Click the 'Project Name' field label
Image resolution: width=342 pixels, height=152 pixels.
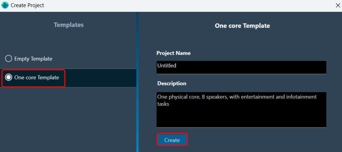pyautogui.click(x=174, y=53)
